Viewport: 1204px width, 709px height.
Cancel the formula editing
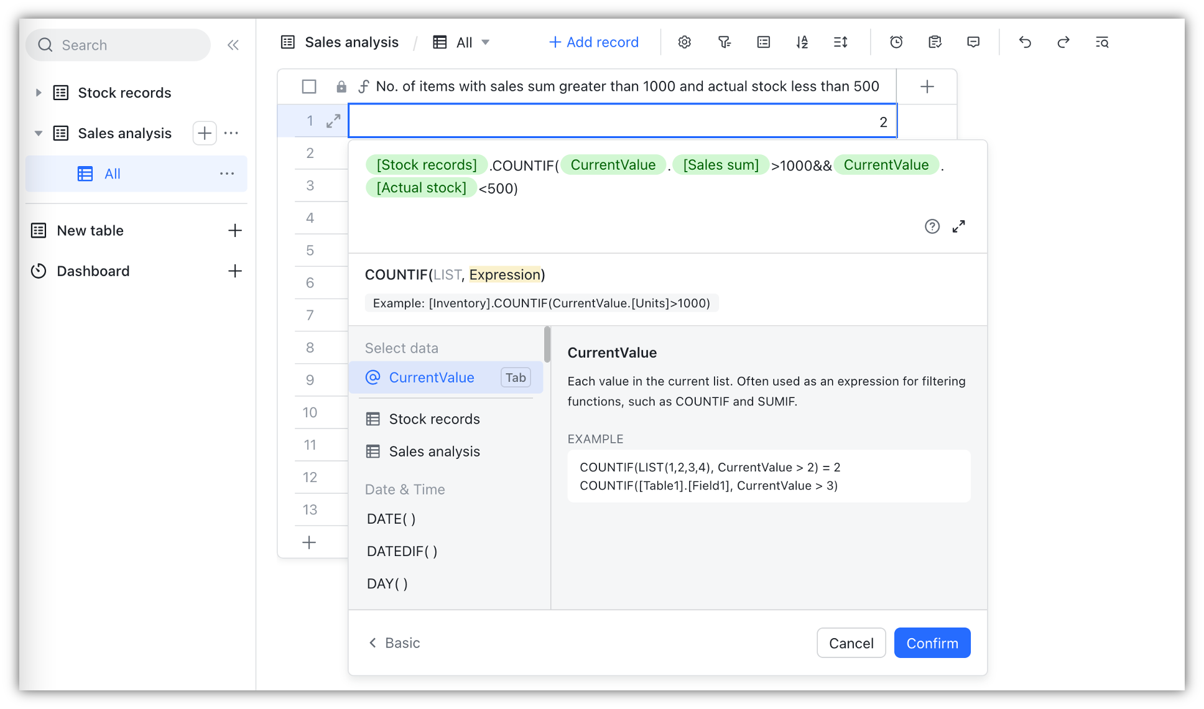click(x=851, y=643)
